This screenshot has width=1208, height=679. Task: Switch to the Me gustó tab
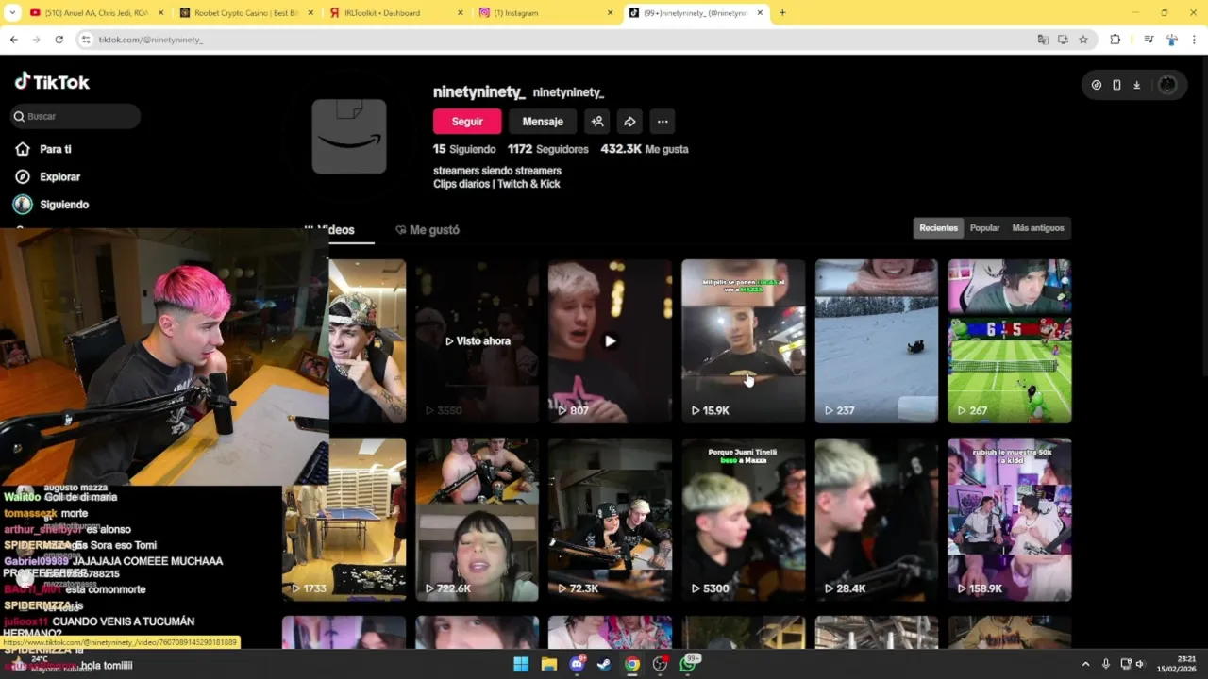(428, 230)
